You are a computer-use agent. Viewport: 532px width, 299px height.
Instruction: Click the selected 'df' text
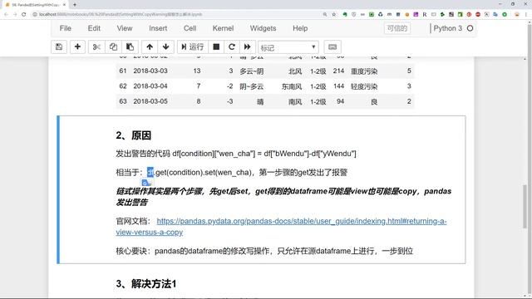150,172
